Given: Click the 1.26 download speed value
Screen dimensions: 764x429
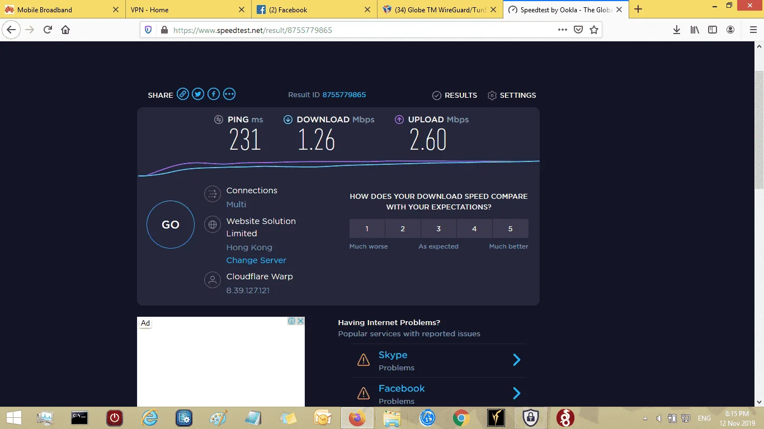Looking at the screenshot, I should [x=316, y=140].
